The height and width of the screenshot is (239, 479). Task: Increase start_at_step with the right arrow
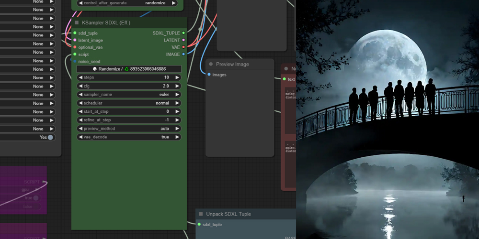click(177, 111)
